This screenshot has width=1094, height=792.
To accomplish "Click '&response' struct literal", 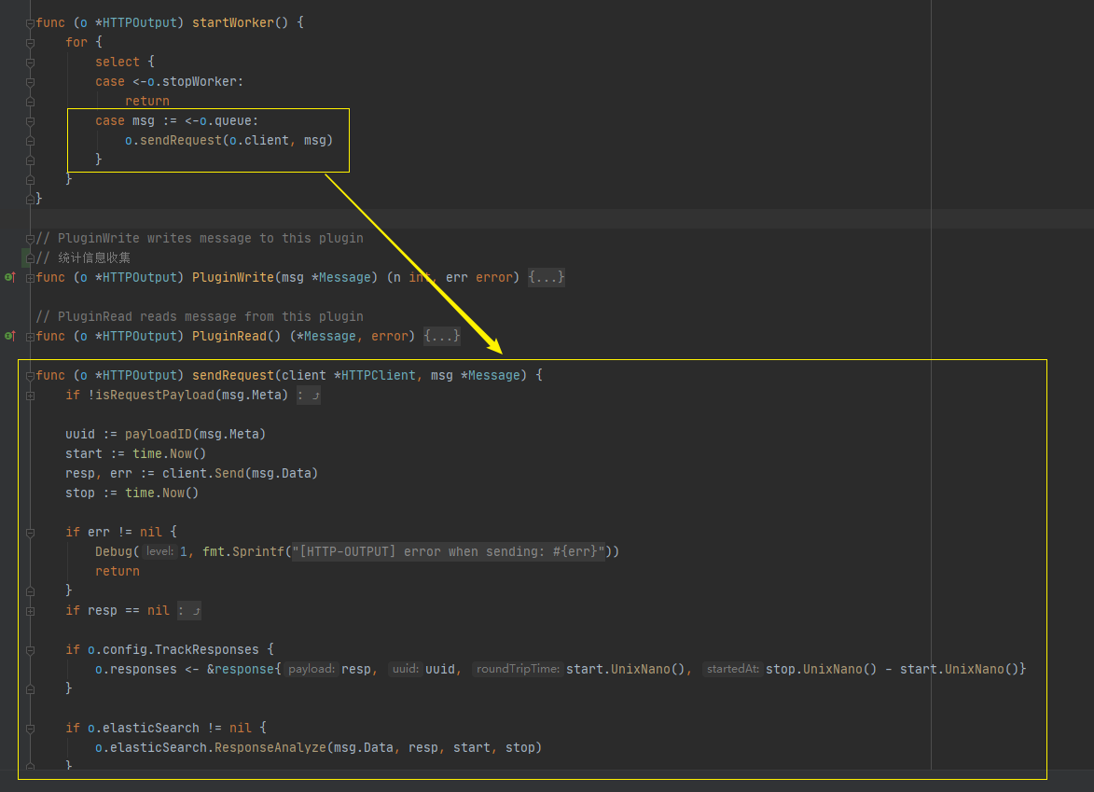I will (x=241, y=669).
